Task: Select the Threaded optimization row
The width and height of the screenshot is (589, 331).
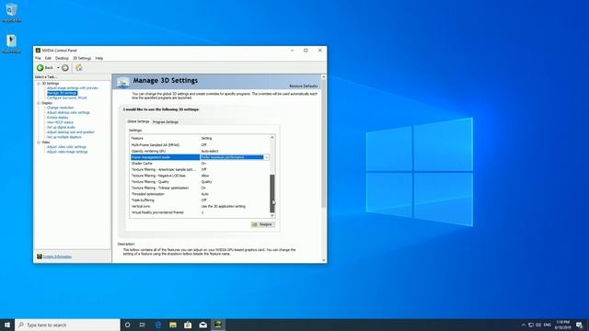Action: point(200,194)
